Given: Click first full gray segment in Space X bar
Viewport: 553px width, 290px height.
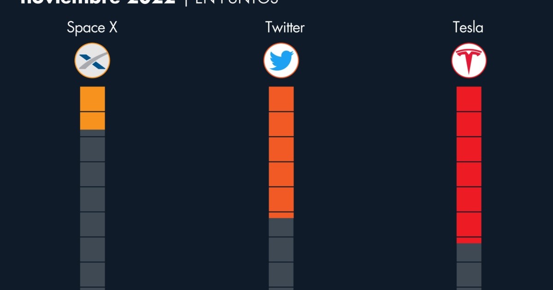Looking at the screenshot, I should tap(92, 149).
